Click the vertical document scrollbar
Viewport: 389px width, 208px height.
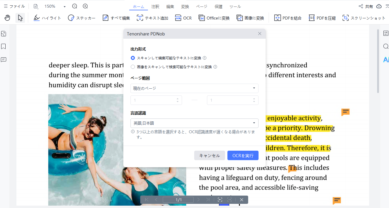[x=378, y=61]
